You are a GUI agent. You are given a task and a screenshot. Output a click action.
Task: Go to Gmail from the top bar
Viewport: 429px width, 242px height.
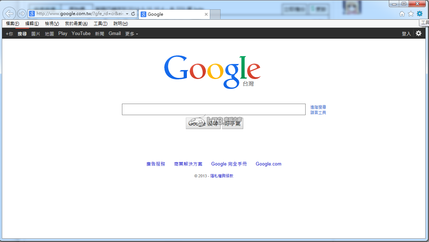coord(114,33)
